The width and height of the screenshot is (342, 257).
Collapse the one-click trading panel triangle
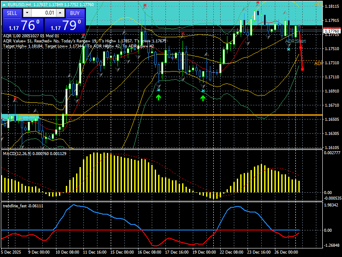(4, 5)
